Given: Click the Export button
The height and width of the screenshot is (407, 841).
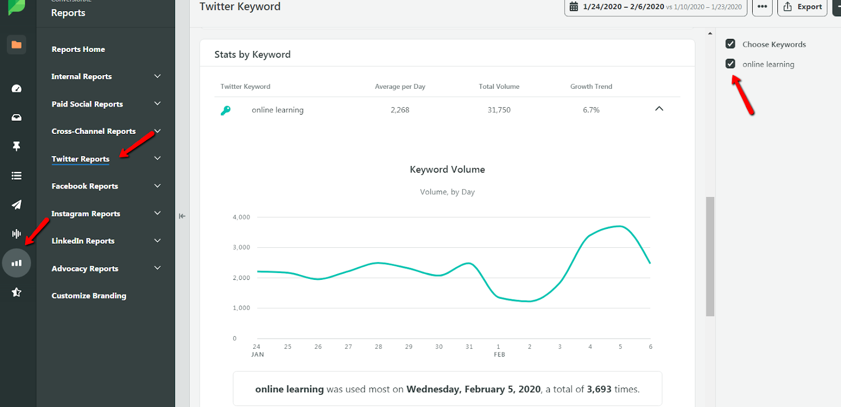Looking at the screenshot, I should (x=802, y=7).
